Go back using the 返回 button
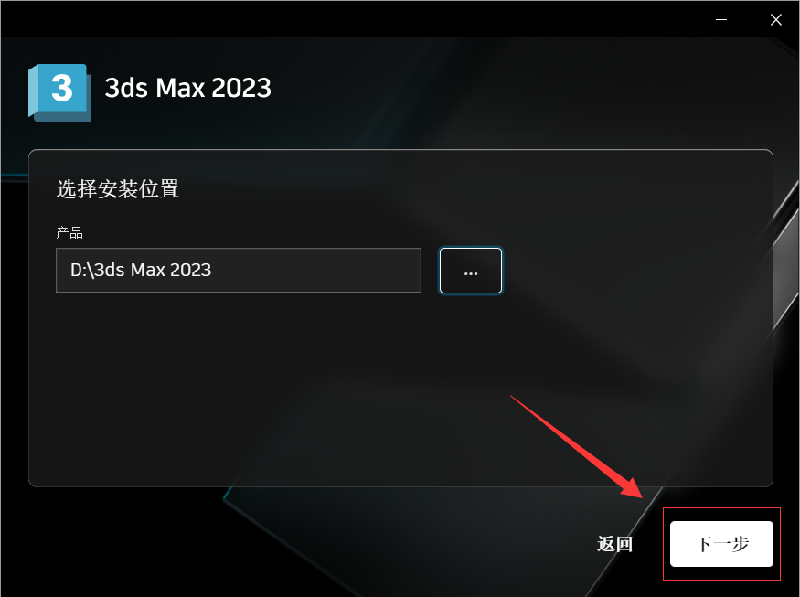This screenshot has height=597, width=800. coord(614,544)
